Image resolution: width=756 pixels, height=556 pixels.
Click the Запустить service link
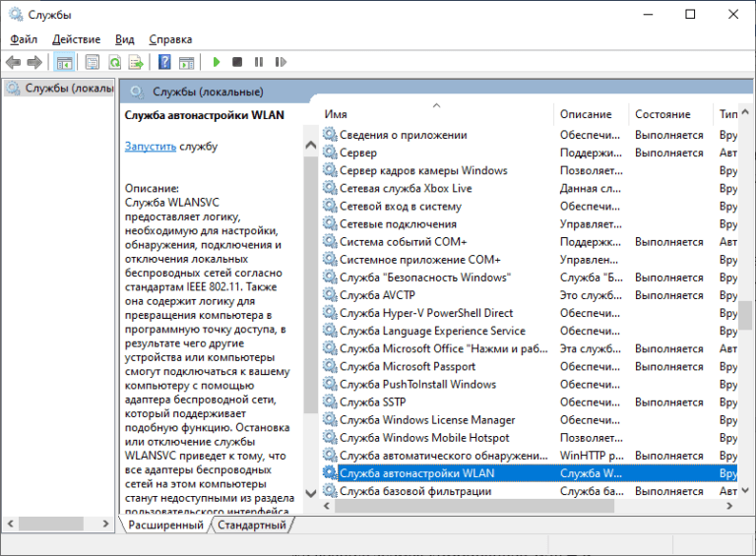150,147
